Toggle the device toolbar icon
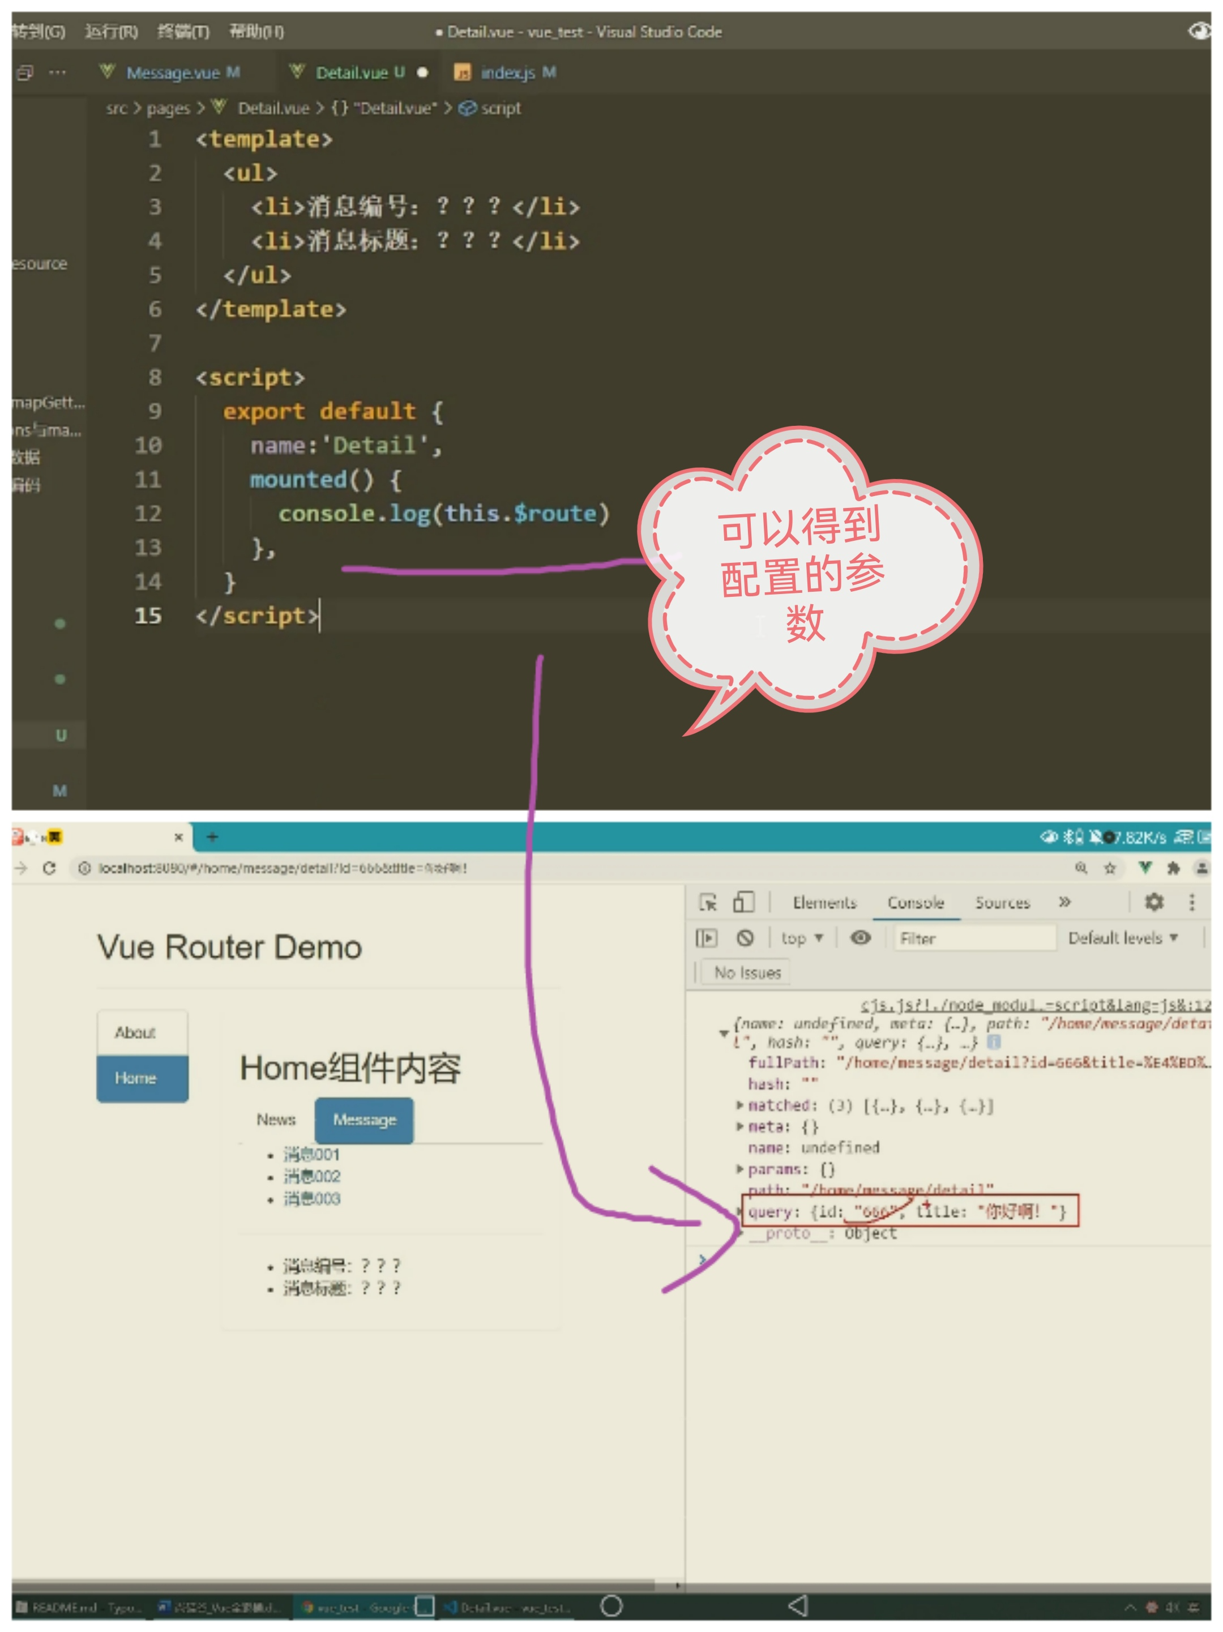This screenshot has height=1632, width=1223. 743,902
